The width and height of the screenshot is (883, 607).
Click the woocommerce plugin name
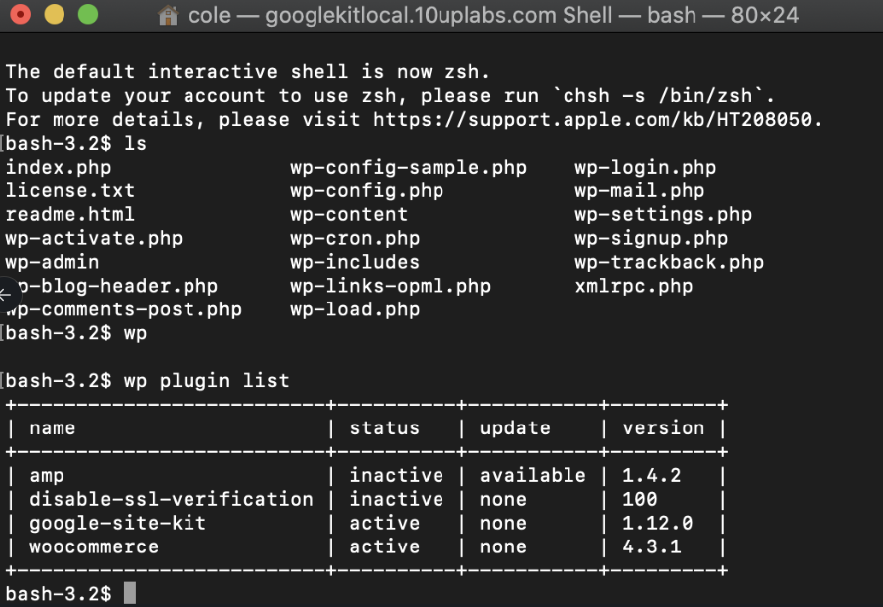tap(95, 546)
